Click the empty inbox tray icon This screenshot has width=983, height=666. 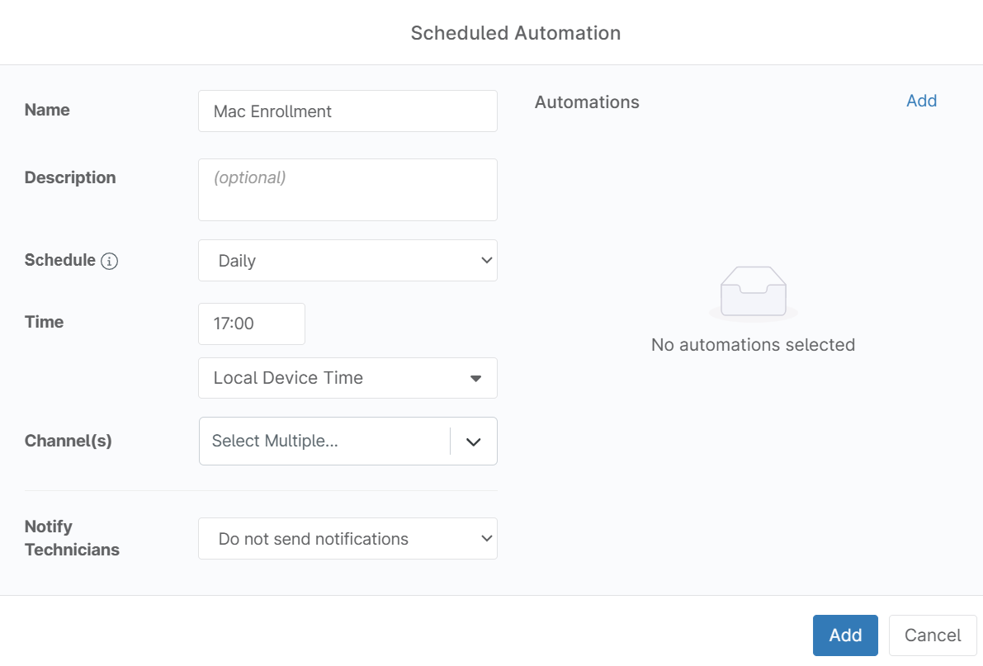pos(753,292)
